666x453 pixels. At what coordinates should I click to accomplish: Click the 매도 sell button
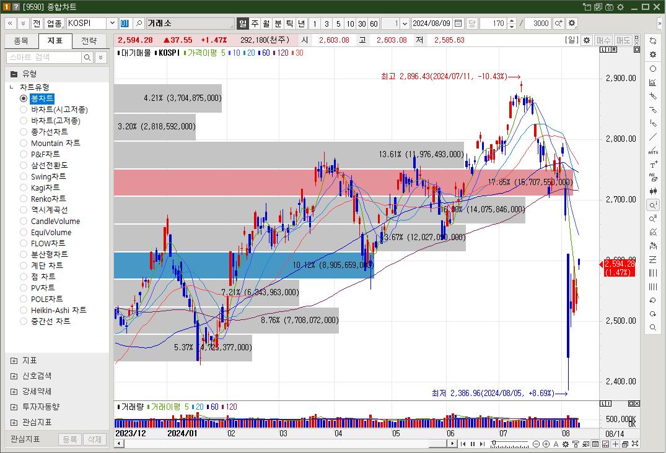(x=623, y=40)
